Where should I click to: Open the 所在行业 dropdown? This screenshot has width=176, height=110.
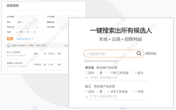(28, 27)
